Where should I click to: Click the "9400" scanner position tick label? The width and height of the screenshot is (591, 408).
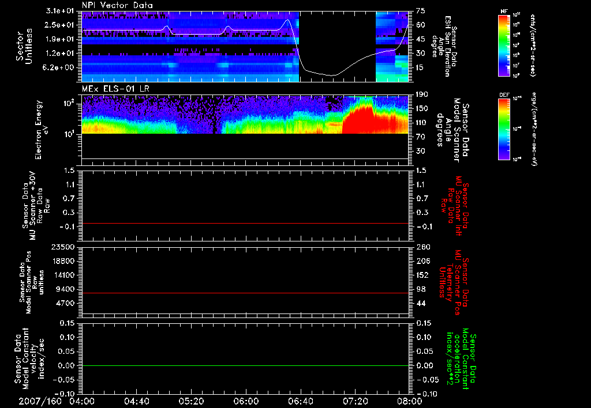[x=66, y=289]
